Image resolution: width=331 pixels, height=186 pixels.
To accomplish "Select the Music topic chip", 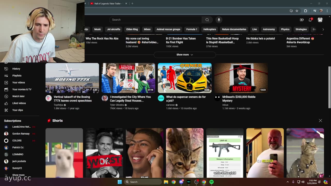I will 97,29.
